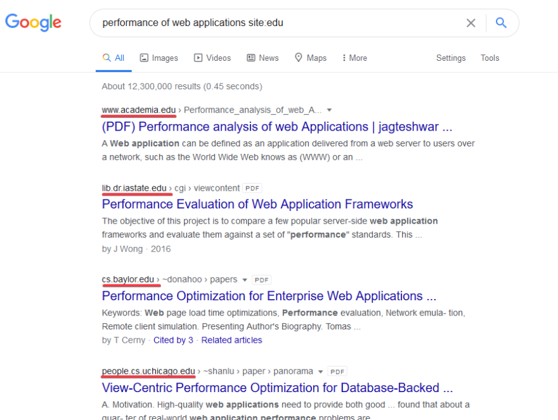The image size is (558, 420).
Task: Click the news icon beside the News tab
Action: [252, 58]
